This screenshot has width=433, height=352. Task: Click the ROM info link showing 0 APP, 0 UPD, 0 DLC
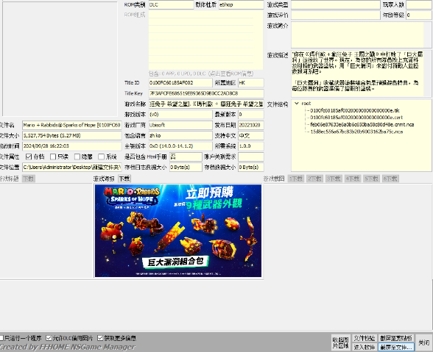click(201, 73)
